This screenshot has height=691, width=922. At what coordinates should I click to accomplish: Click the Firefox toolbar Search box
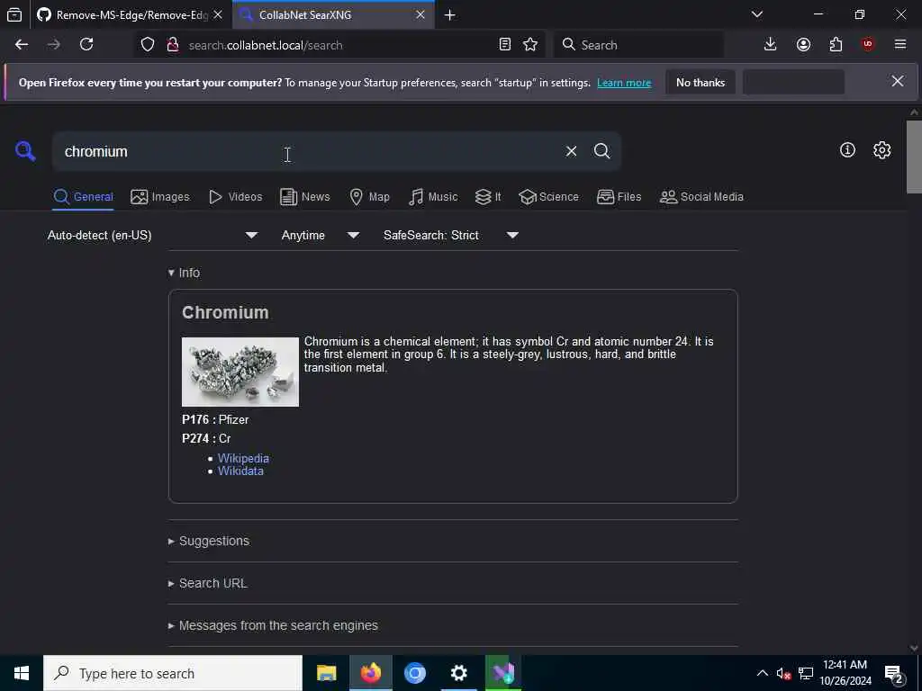point(638,45)
